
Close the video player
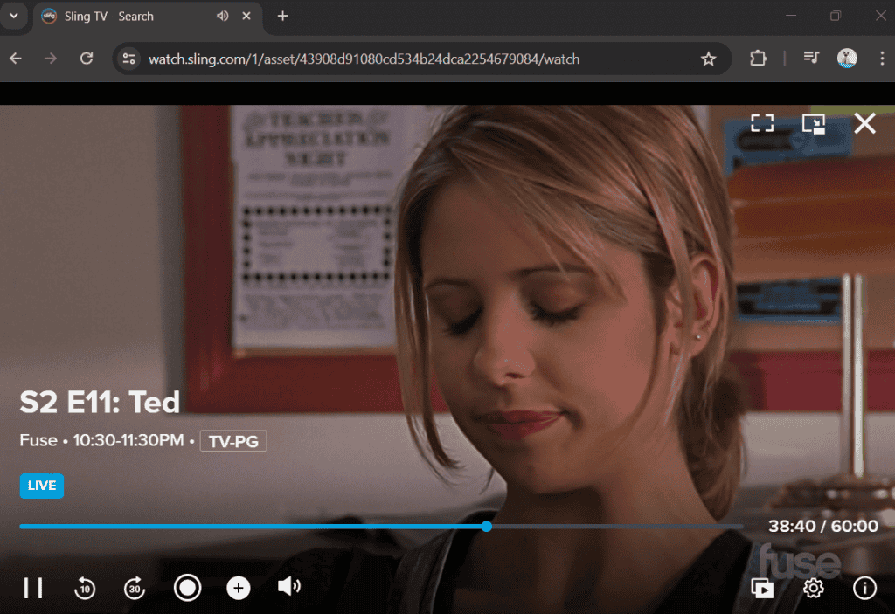(x=864, y=122)
